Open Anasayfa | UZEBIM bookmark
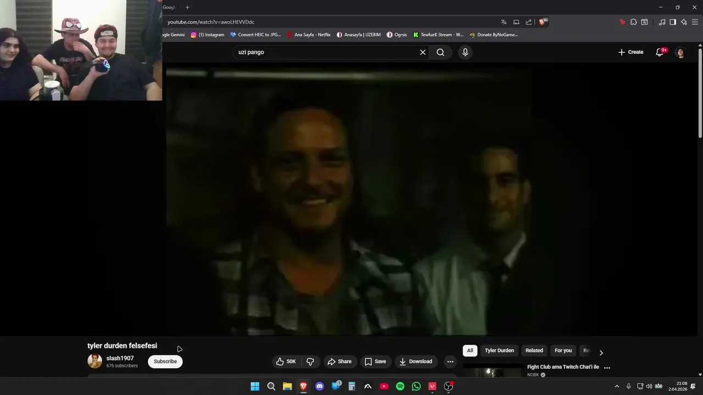The width and height of the screenshot is (703, 395). (359, 35)
